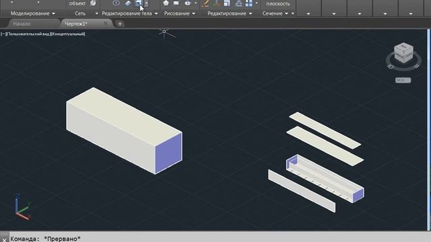Click the плоскость section plane button
The height and width of the screenshot is (242, 431).
coord(278,4)
